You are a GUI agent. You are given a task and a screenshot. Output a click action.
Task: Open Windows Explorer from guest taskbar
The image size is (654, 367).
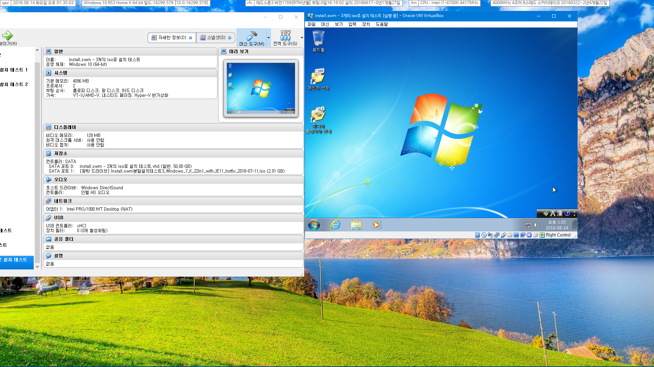coord(356,225)
